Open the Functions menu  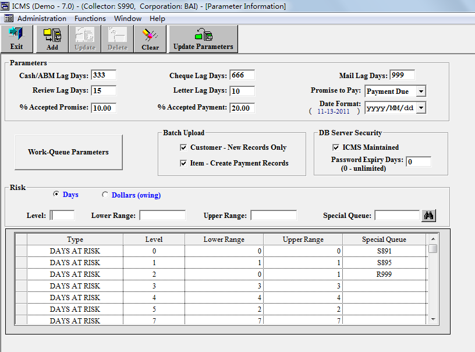tap(90, 19)
